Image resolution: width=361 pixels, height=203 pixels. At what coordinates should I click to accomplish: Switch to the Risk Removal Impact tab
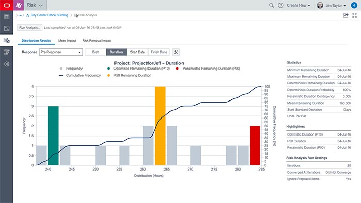pyautogui.click(x=97, y=41)
